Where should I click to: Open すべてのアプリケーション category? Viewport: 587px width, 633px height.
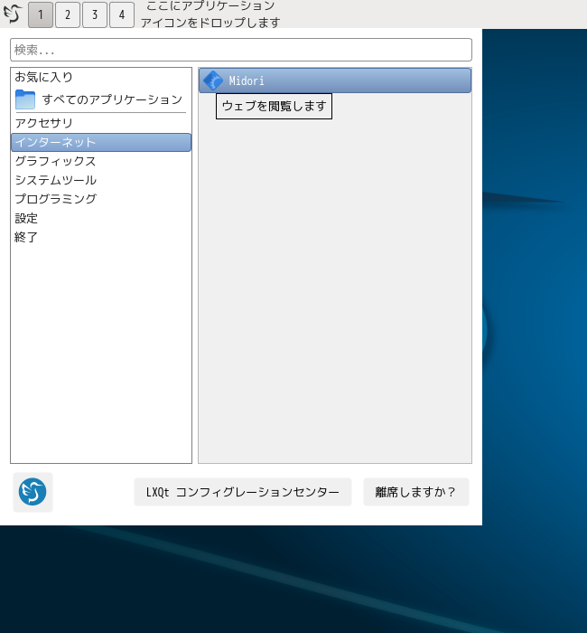pos(101,99)
